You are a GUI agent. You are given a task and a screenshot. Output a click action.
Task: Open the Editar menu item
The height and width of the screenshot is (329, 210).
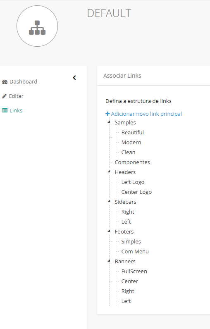[x=16, y=96]
